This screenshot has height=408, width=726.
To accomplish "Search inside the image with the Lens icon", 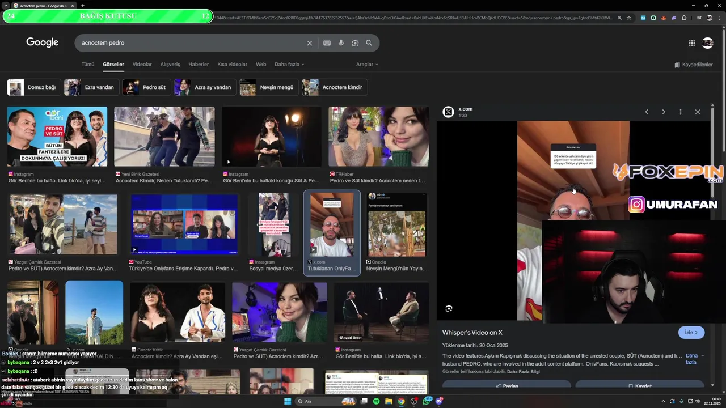I will [449, 308].
